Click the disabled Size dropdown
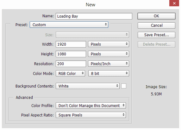 [92, 35]
